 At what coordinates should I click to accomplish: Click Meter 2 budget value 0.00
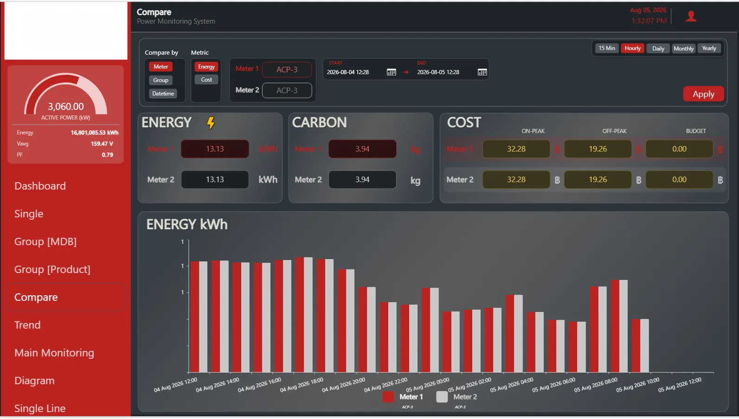(x=680, y=179)
